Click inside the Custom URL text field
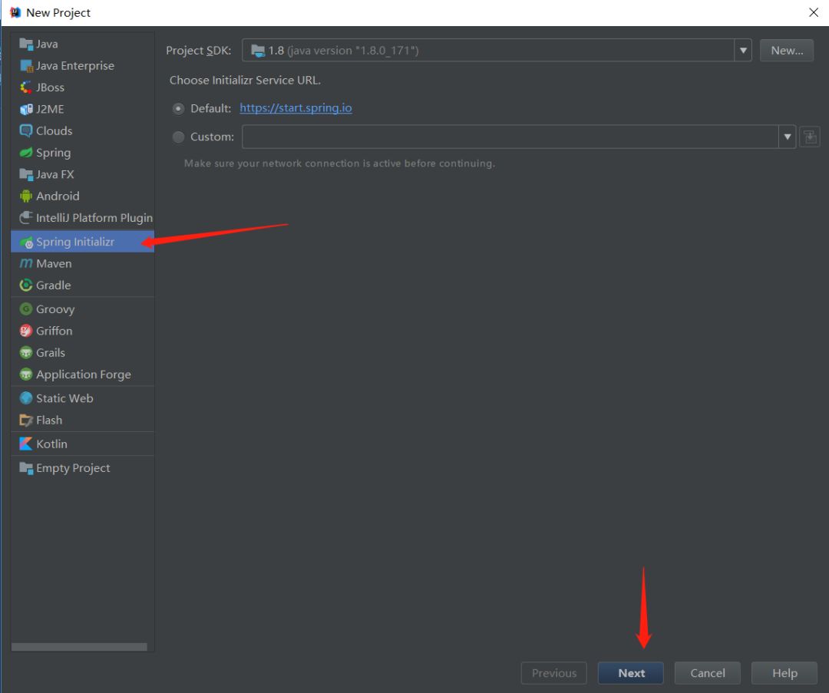The height and width of the screenshot is (693, 829). (x=510, y=137)
